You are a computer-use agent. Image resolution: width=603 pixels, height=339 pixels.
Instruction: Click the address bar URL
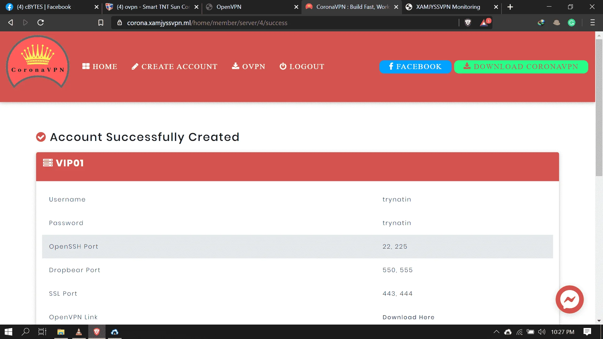[207, 23]
